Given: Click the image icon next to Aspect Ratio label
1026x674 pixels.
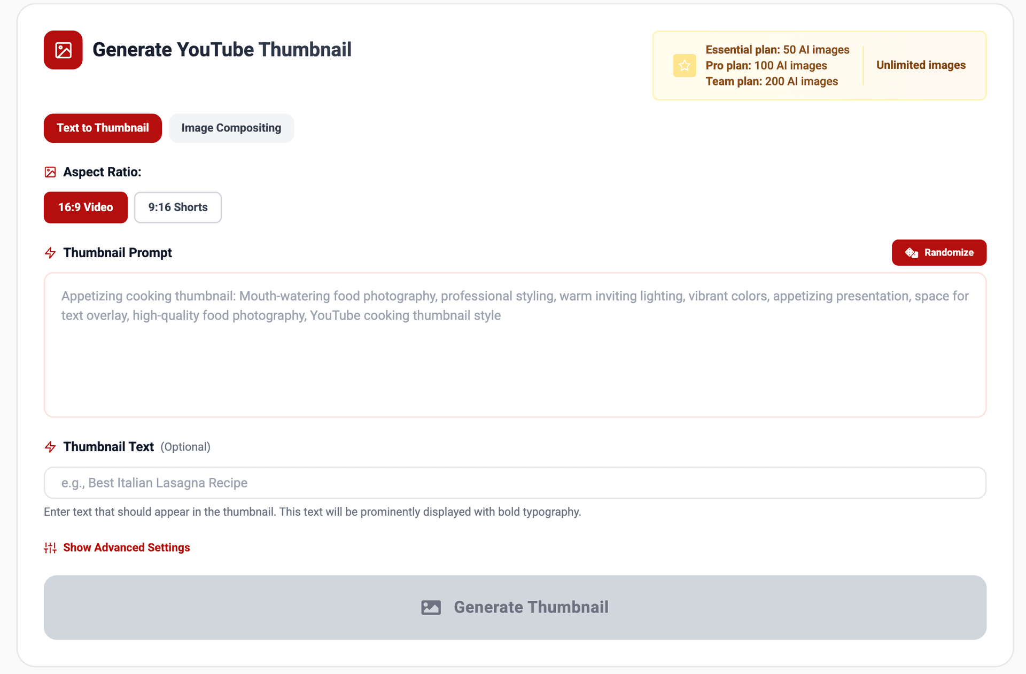Looking at the screenshot, I should tap(50, 172).
